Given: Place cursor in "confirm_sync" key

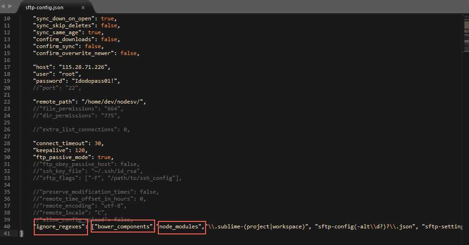Looking at the screenshot, I should (x=56, y=46).
